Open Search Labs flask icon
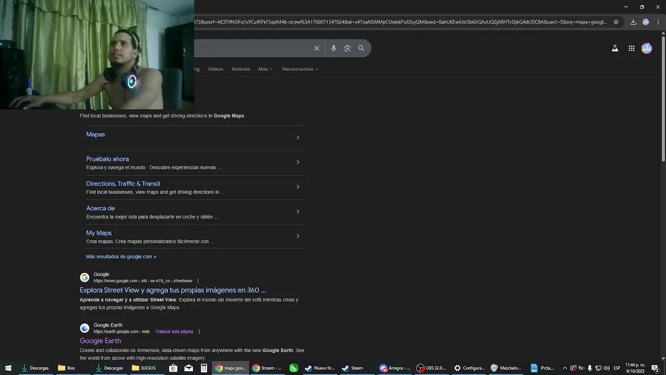The image size is (666, 375). click(x=614, y=48)
